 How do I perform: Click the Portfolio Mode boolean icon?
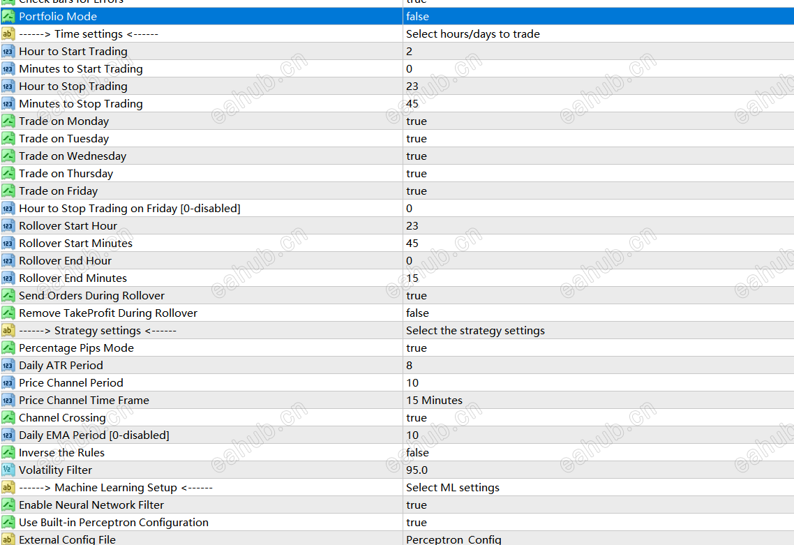(x=8, y=16)
